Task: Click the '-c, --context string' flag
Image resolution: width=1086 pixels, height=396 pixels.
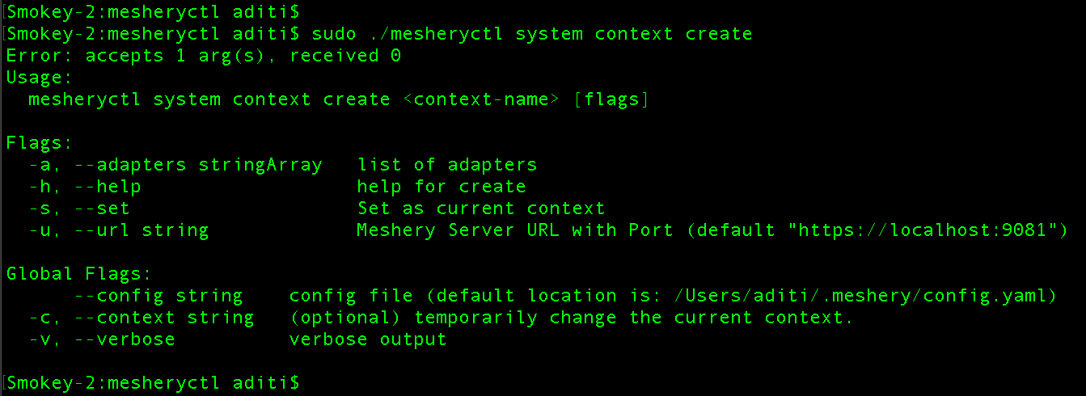Action: click(141, 318)
